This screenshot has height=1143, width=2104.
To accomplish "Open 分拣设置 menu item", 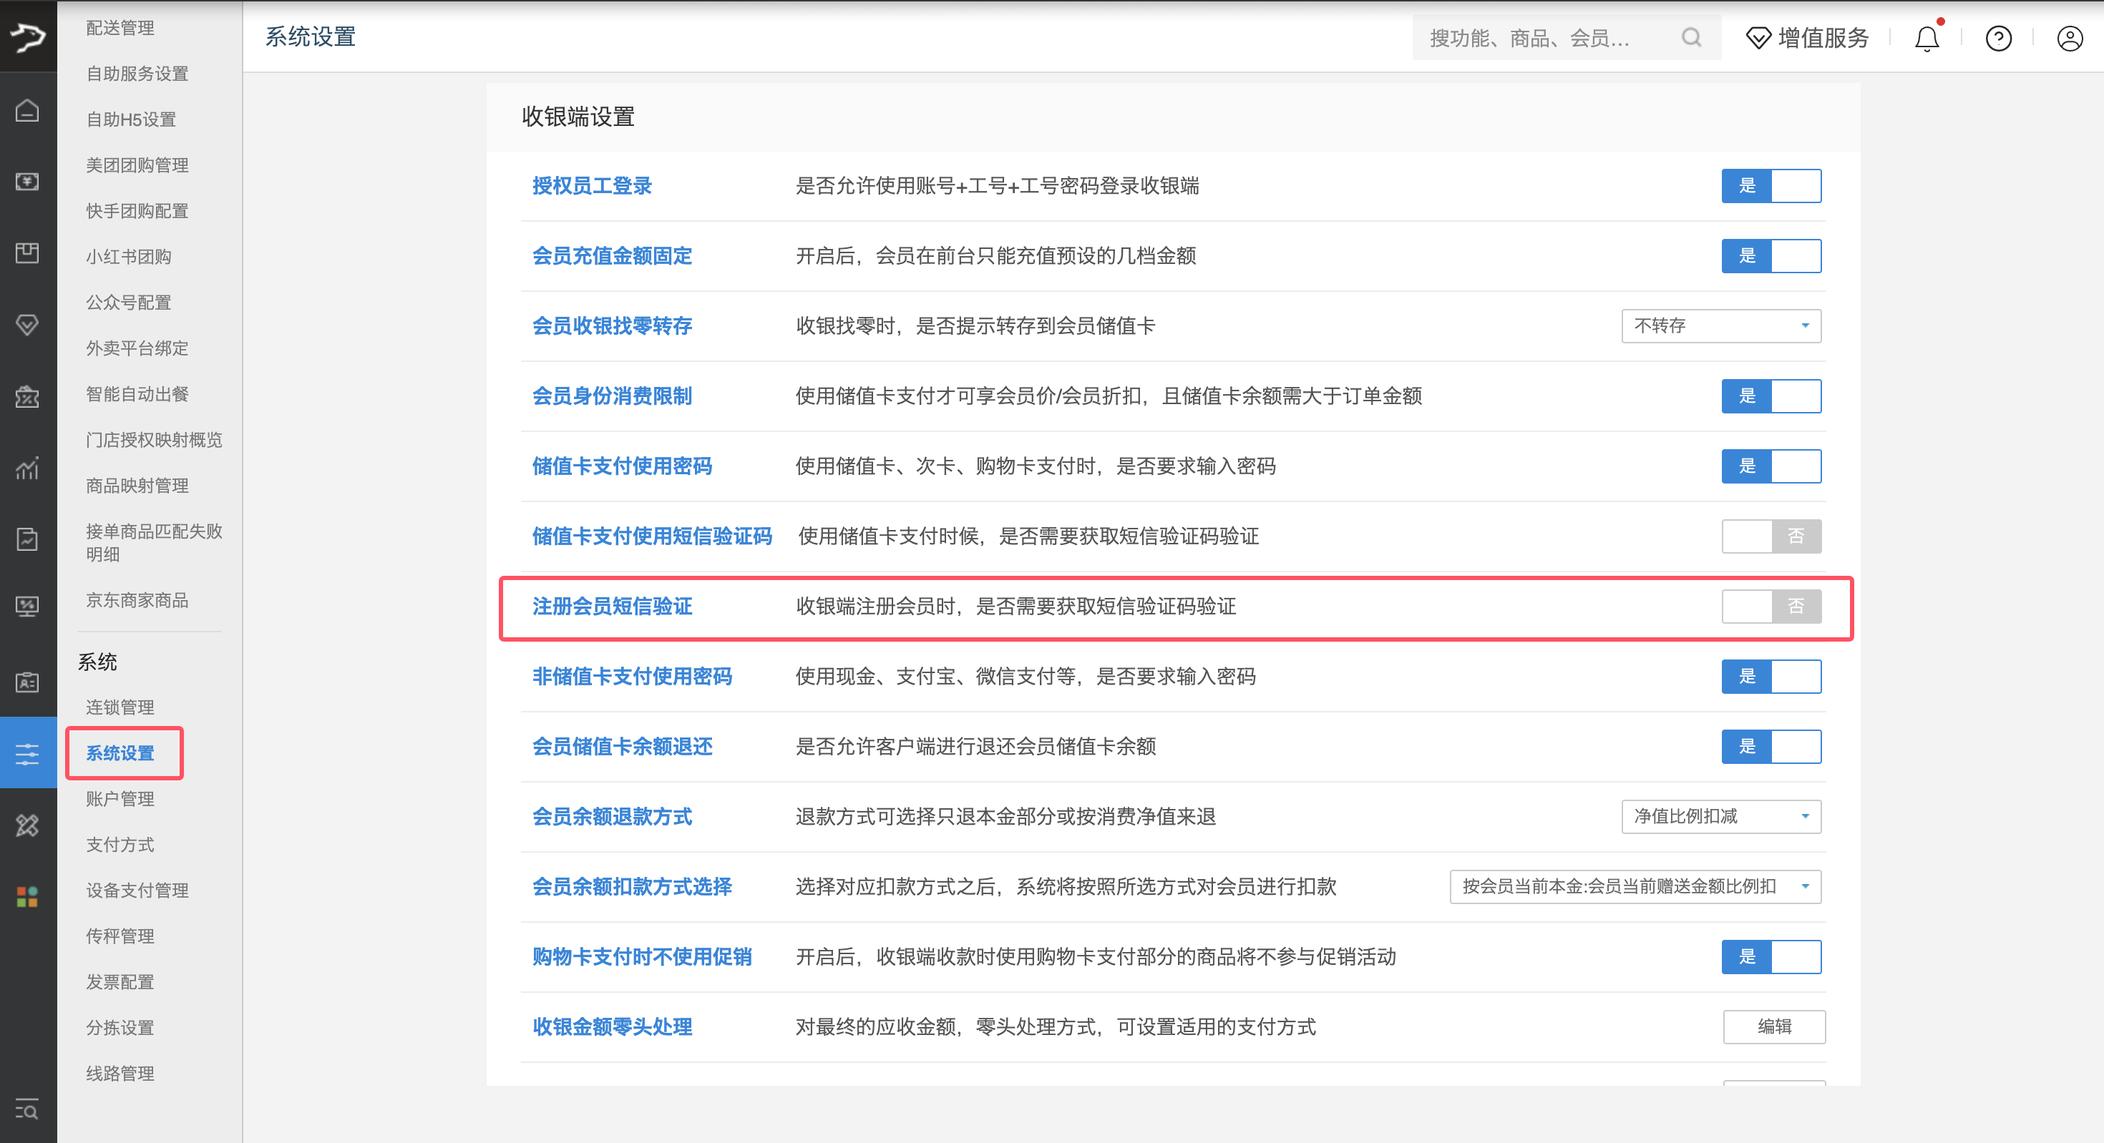I will [120, 1027].
